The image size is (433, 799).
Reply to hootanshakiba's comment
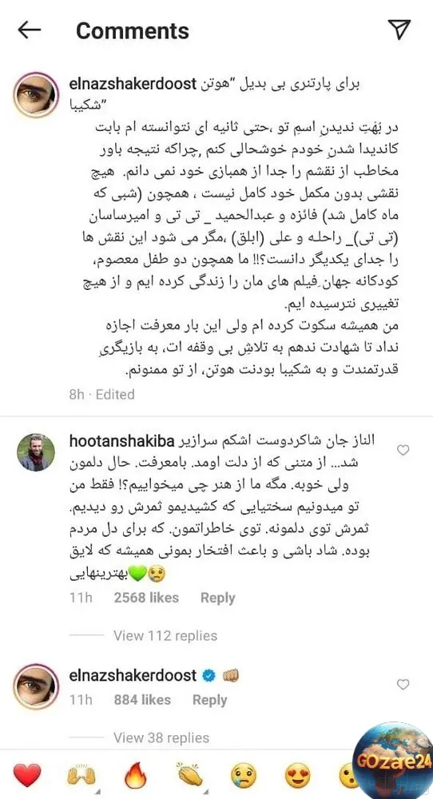click(217, 598)
